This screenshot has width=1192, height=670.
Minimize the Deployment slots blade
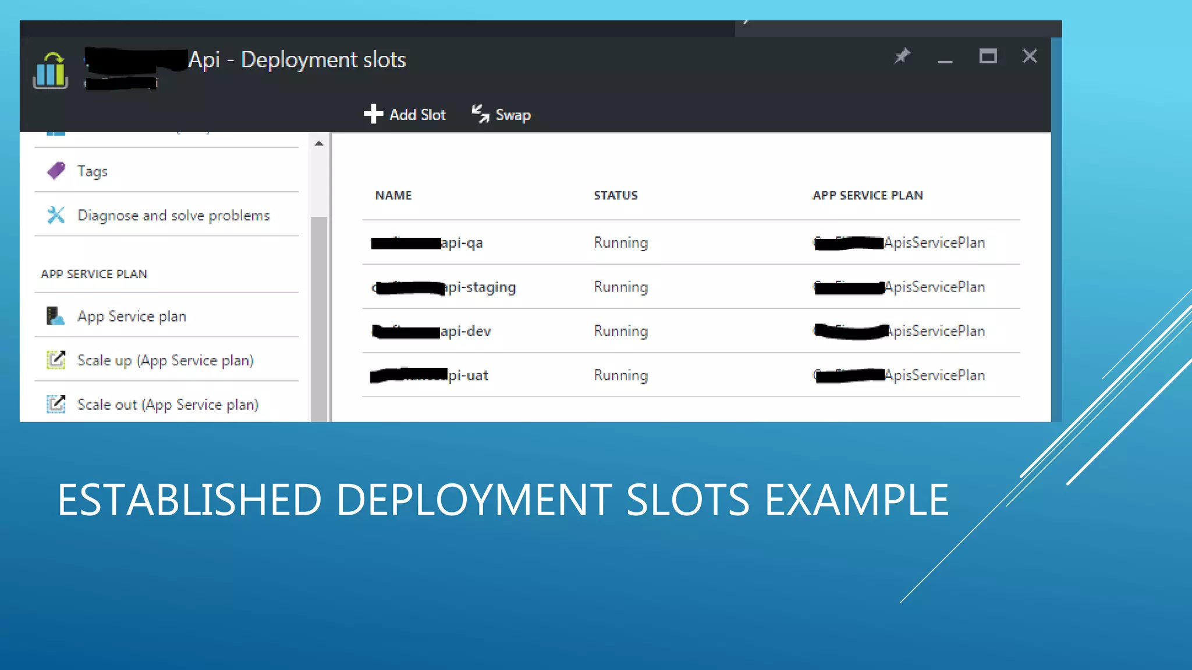point(945,60)
